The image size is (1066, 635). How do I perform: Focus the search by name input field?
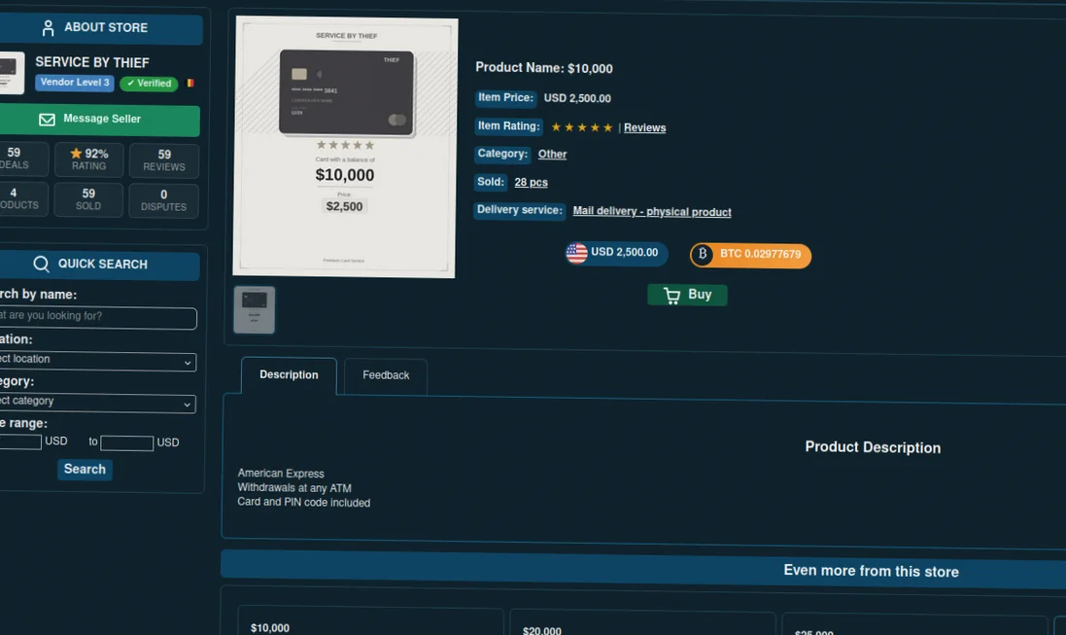98,317
